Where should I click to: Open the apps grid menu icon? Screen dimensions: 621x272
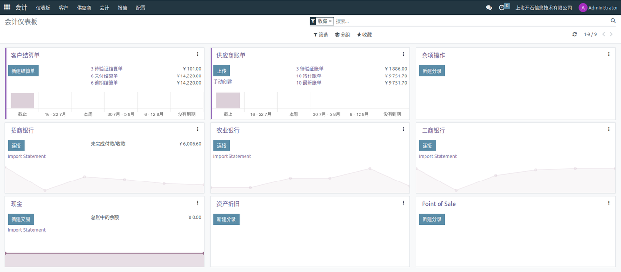click(7, 7)
